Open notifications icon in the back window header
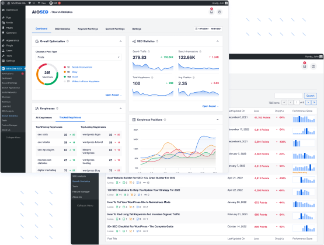The width and height of the screenshot is (324, 245). click(304, 66)
